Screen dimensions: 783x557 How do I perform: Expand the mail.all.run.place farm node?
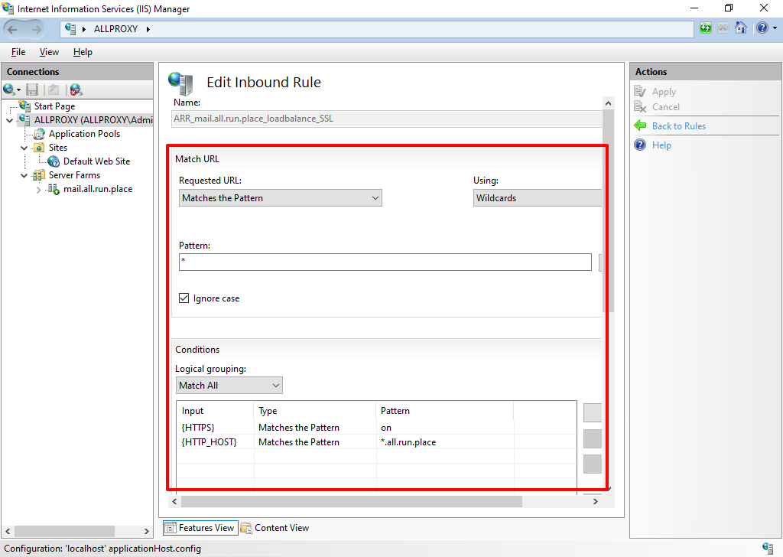coord(38,190)
